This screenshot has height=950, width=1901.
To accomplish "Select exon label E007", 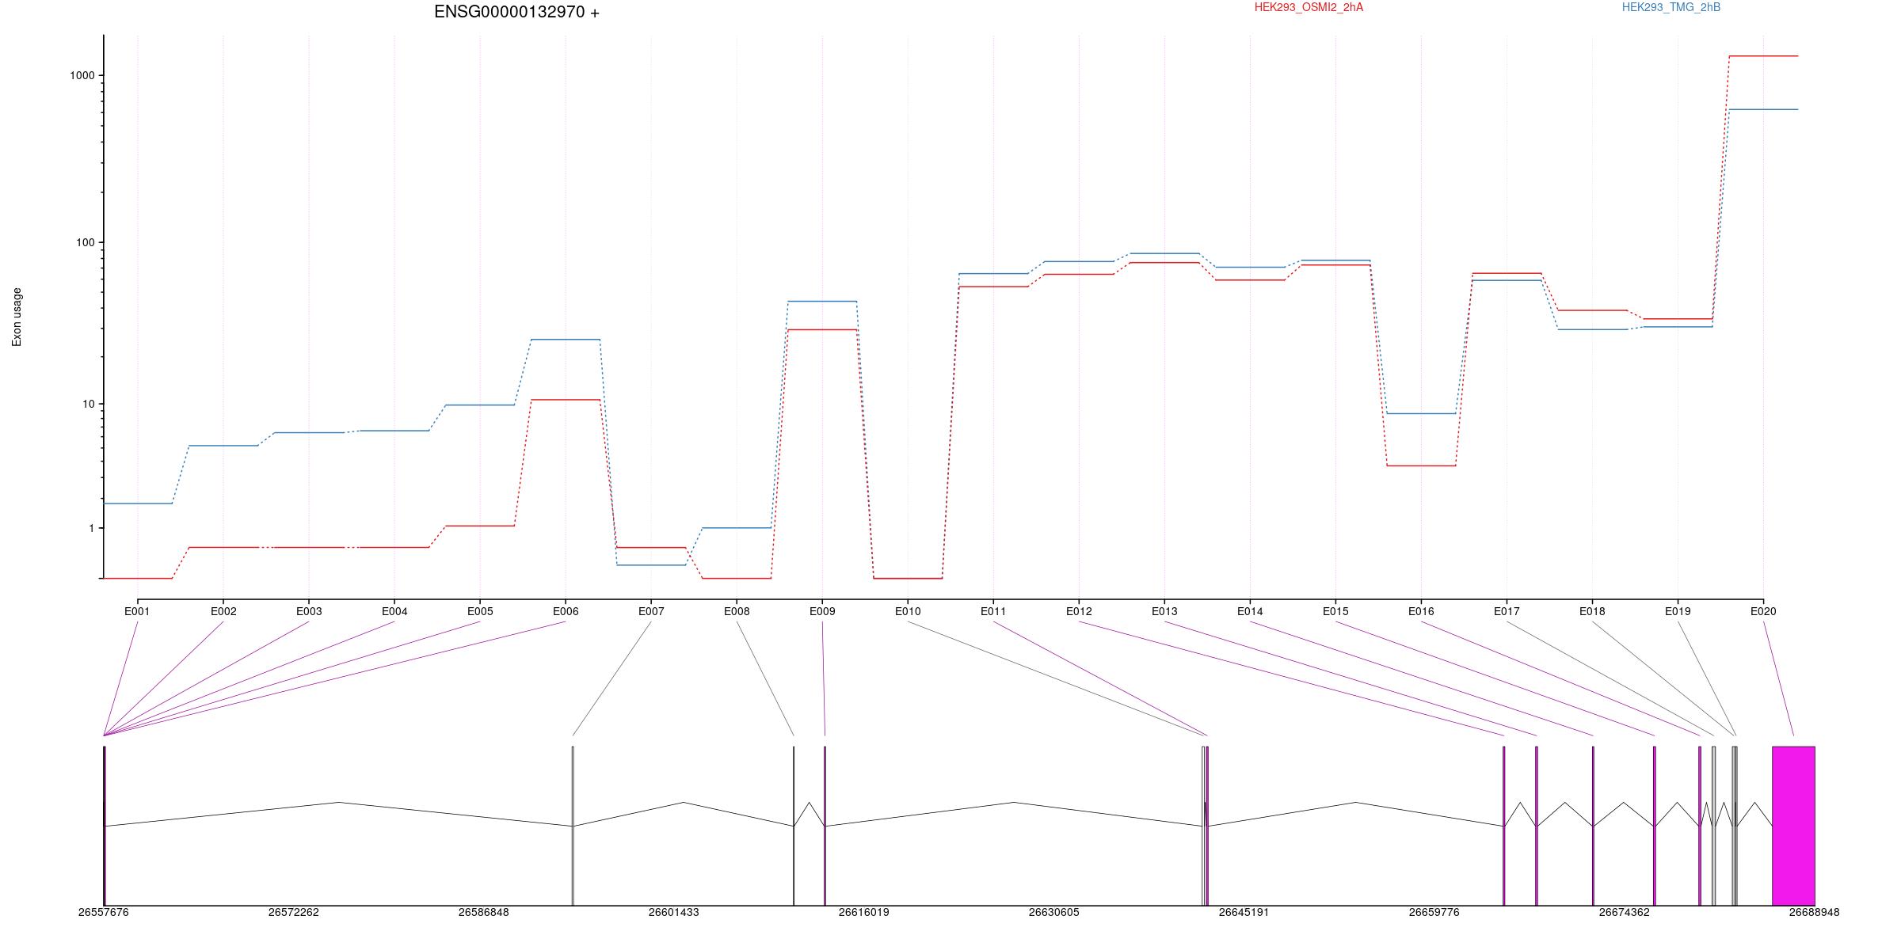I will coord(651,611).
